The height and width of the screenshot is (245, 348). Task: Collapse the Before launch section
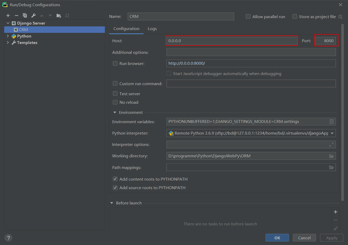112,203
